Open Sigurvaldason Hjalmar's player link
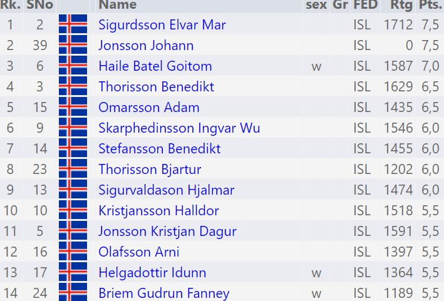 click(167, 190)
